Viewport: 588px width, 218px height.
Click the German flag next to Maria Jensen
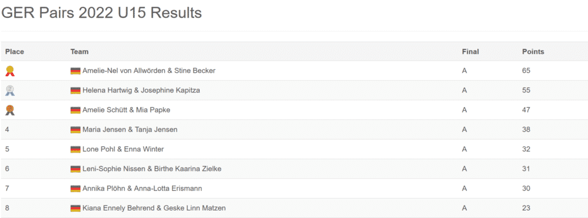coord(75,130)
